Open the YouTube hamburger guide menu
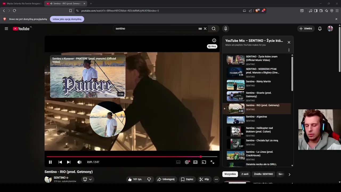Image resolution: width=341 pixels, height=192 pixels. click(6, 29)
